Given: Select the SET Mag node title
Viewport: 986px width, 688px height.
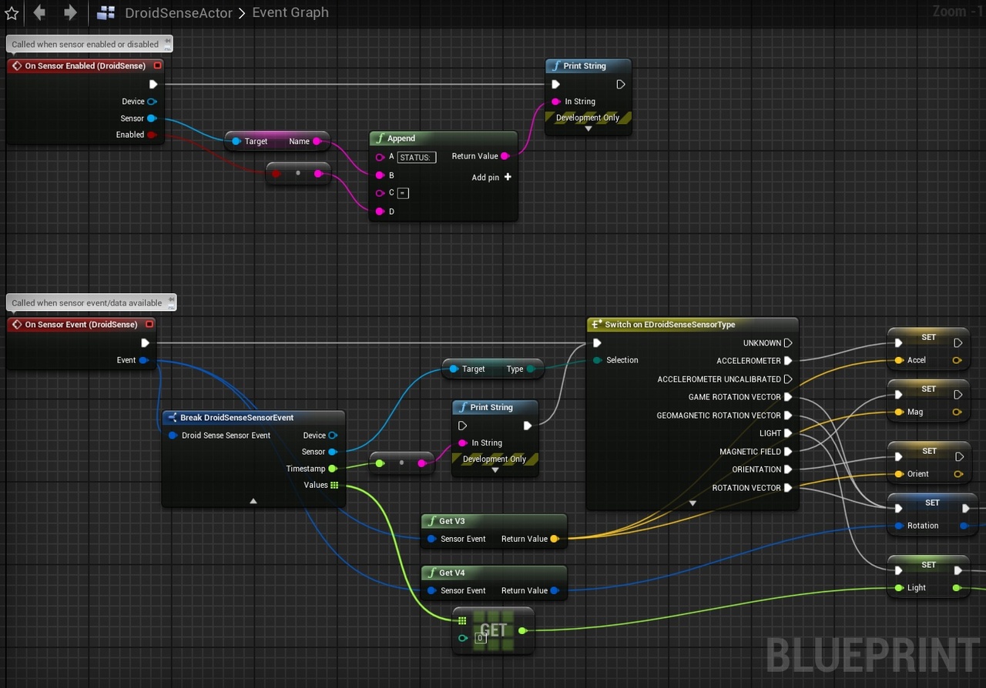Looking at the screenshot, I should pos(928,389).
